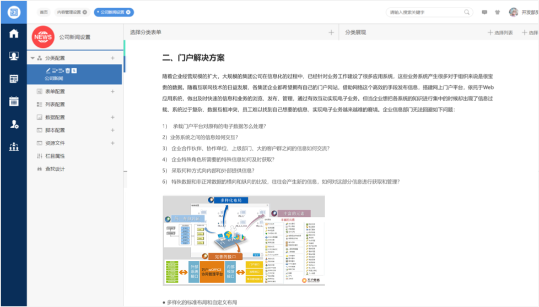Click the calendar icon in the left sidebar

click(13, 101)
